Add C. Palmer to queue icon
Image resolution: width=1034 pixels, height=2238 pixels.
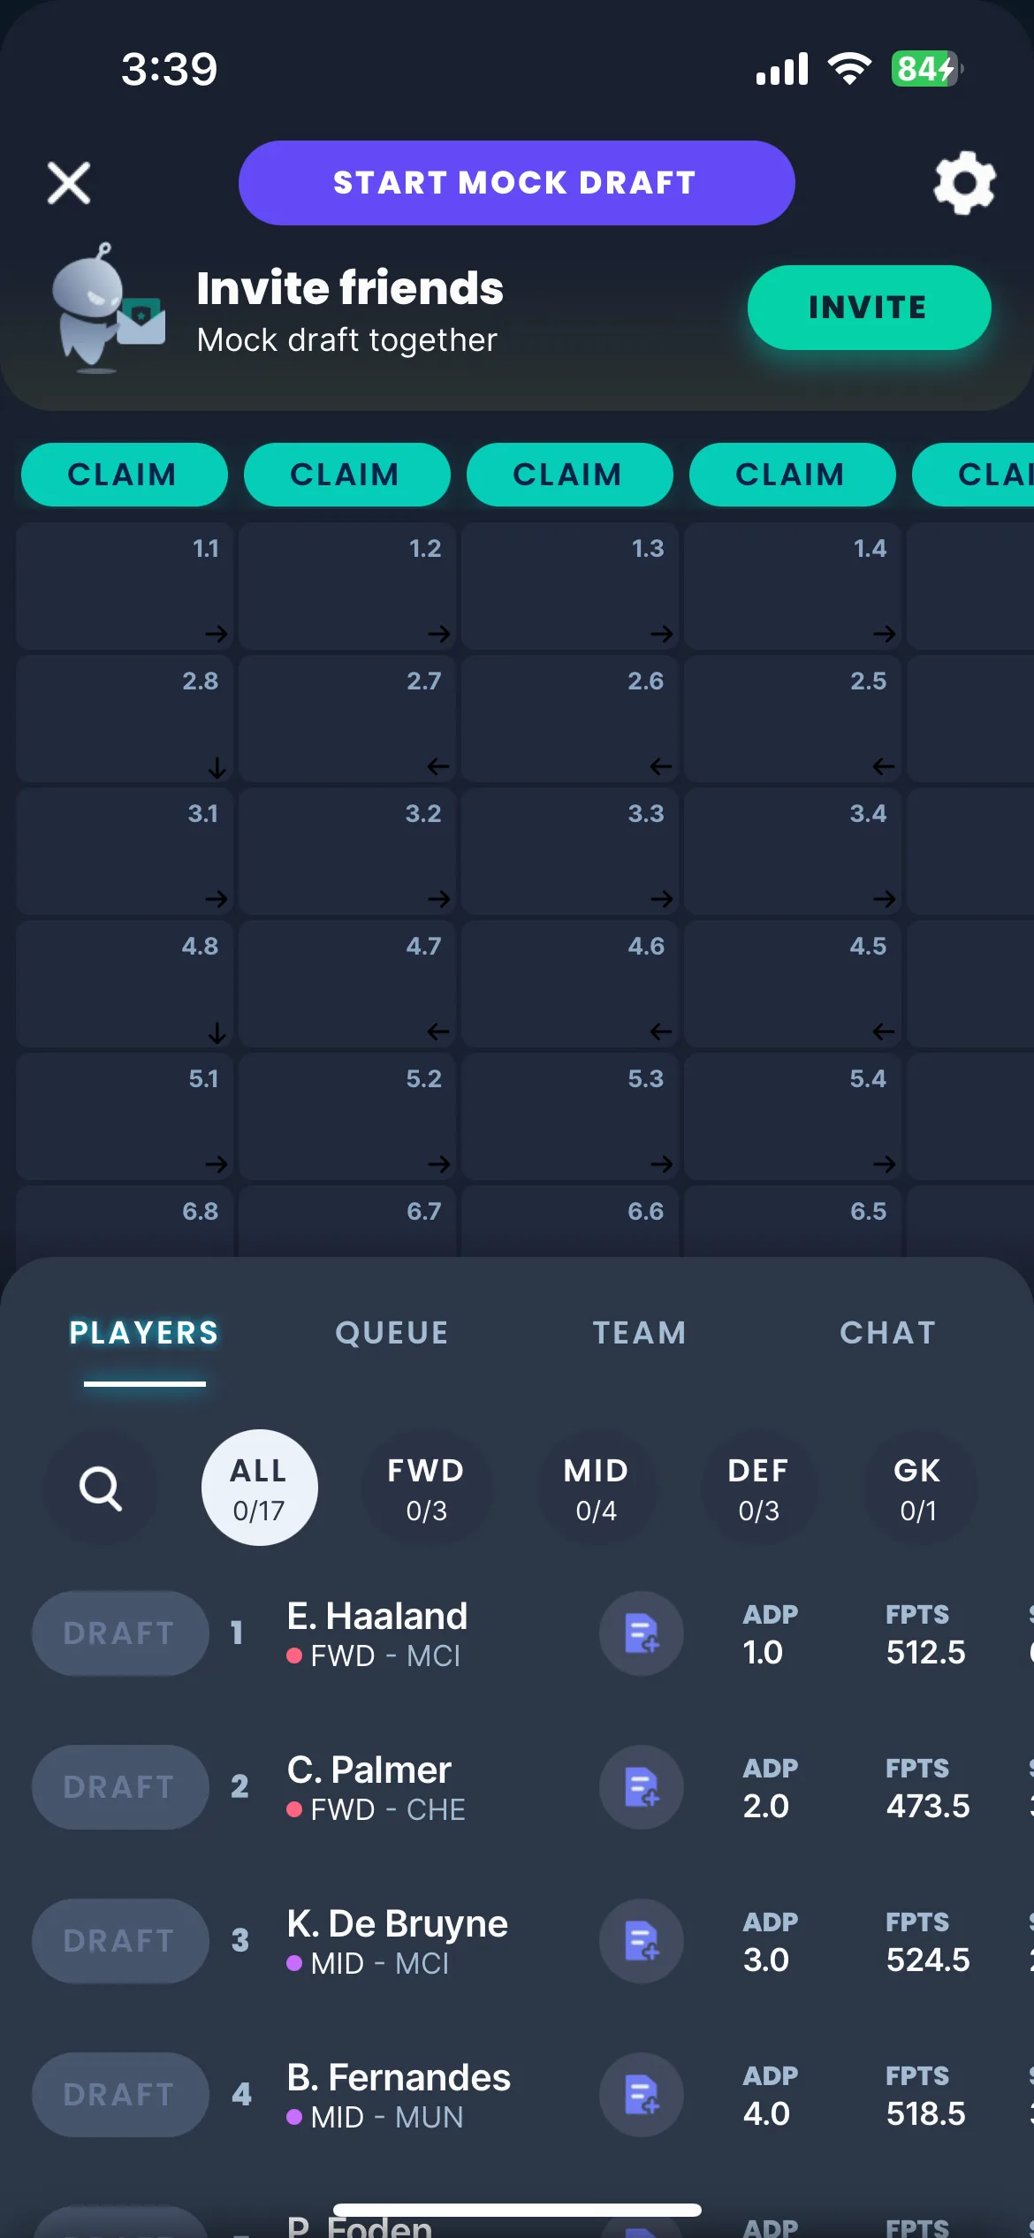coord(642,1787)
